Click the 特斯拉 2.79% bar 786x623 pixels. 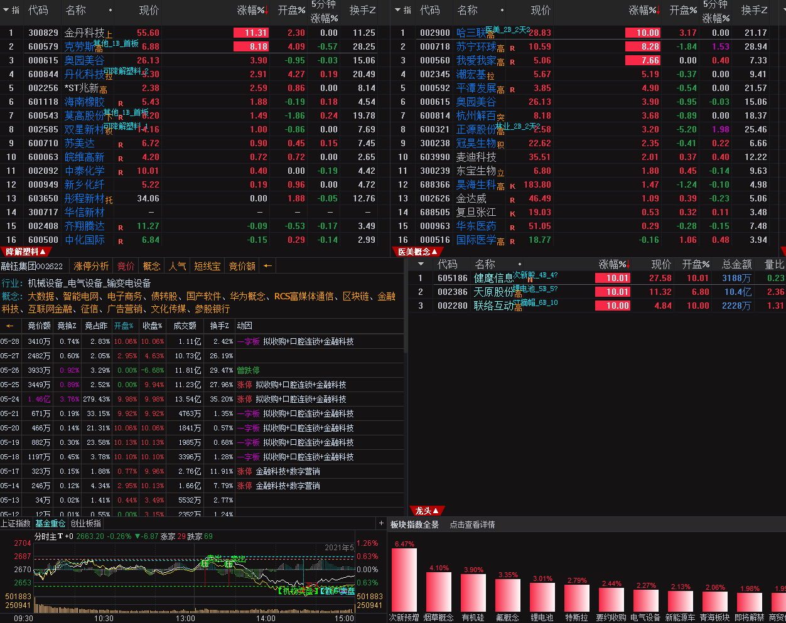[x=577, y=599]
